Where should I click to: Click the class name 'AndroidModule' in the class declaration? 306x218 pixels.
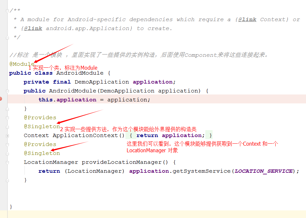point(80,73)
